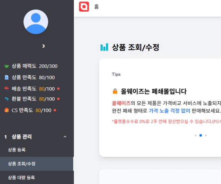Collapse the 상품 관리 menu chevron
The width and height of the screenshot is (221, 184).
[x=65, y=137]
